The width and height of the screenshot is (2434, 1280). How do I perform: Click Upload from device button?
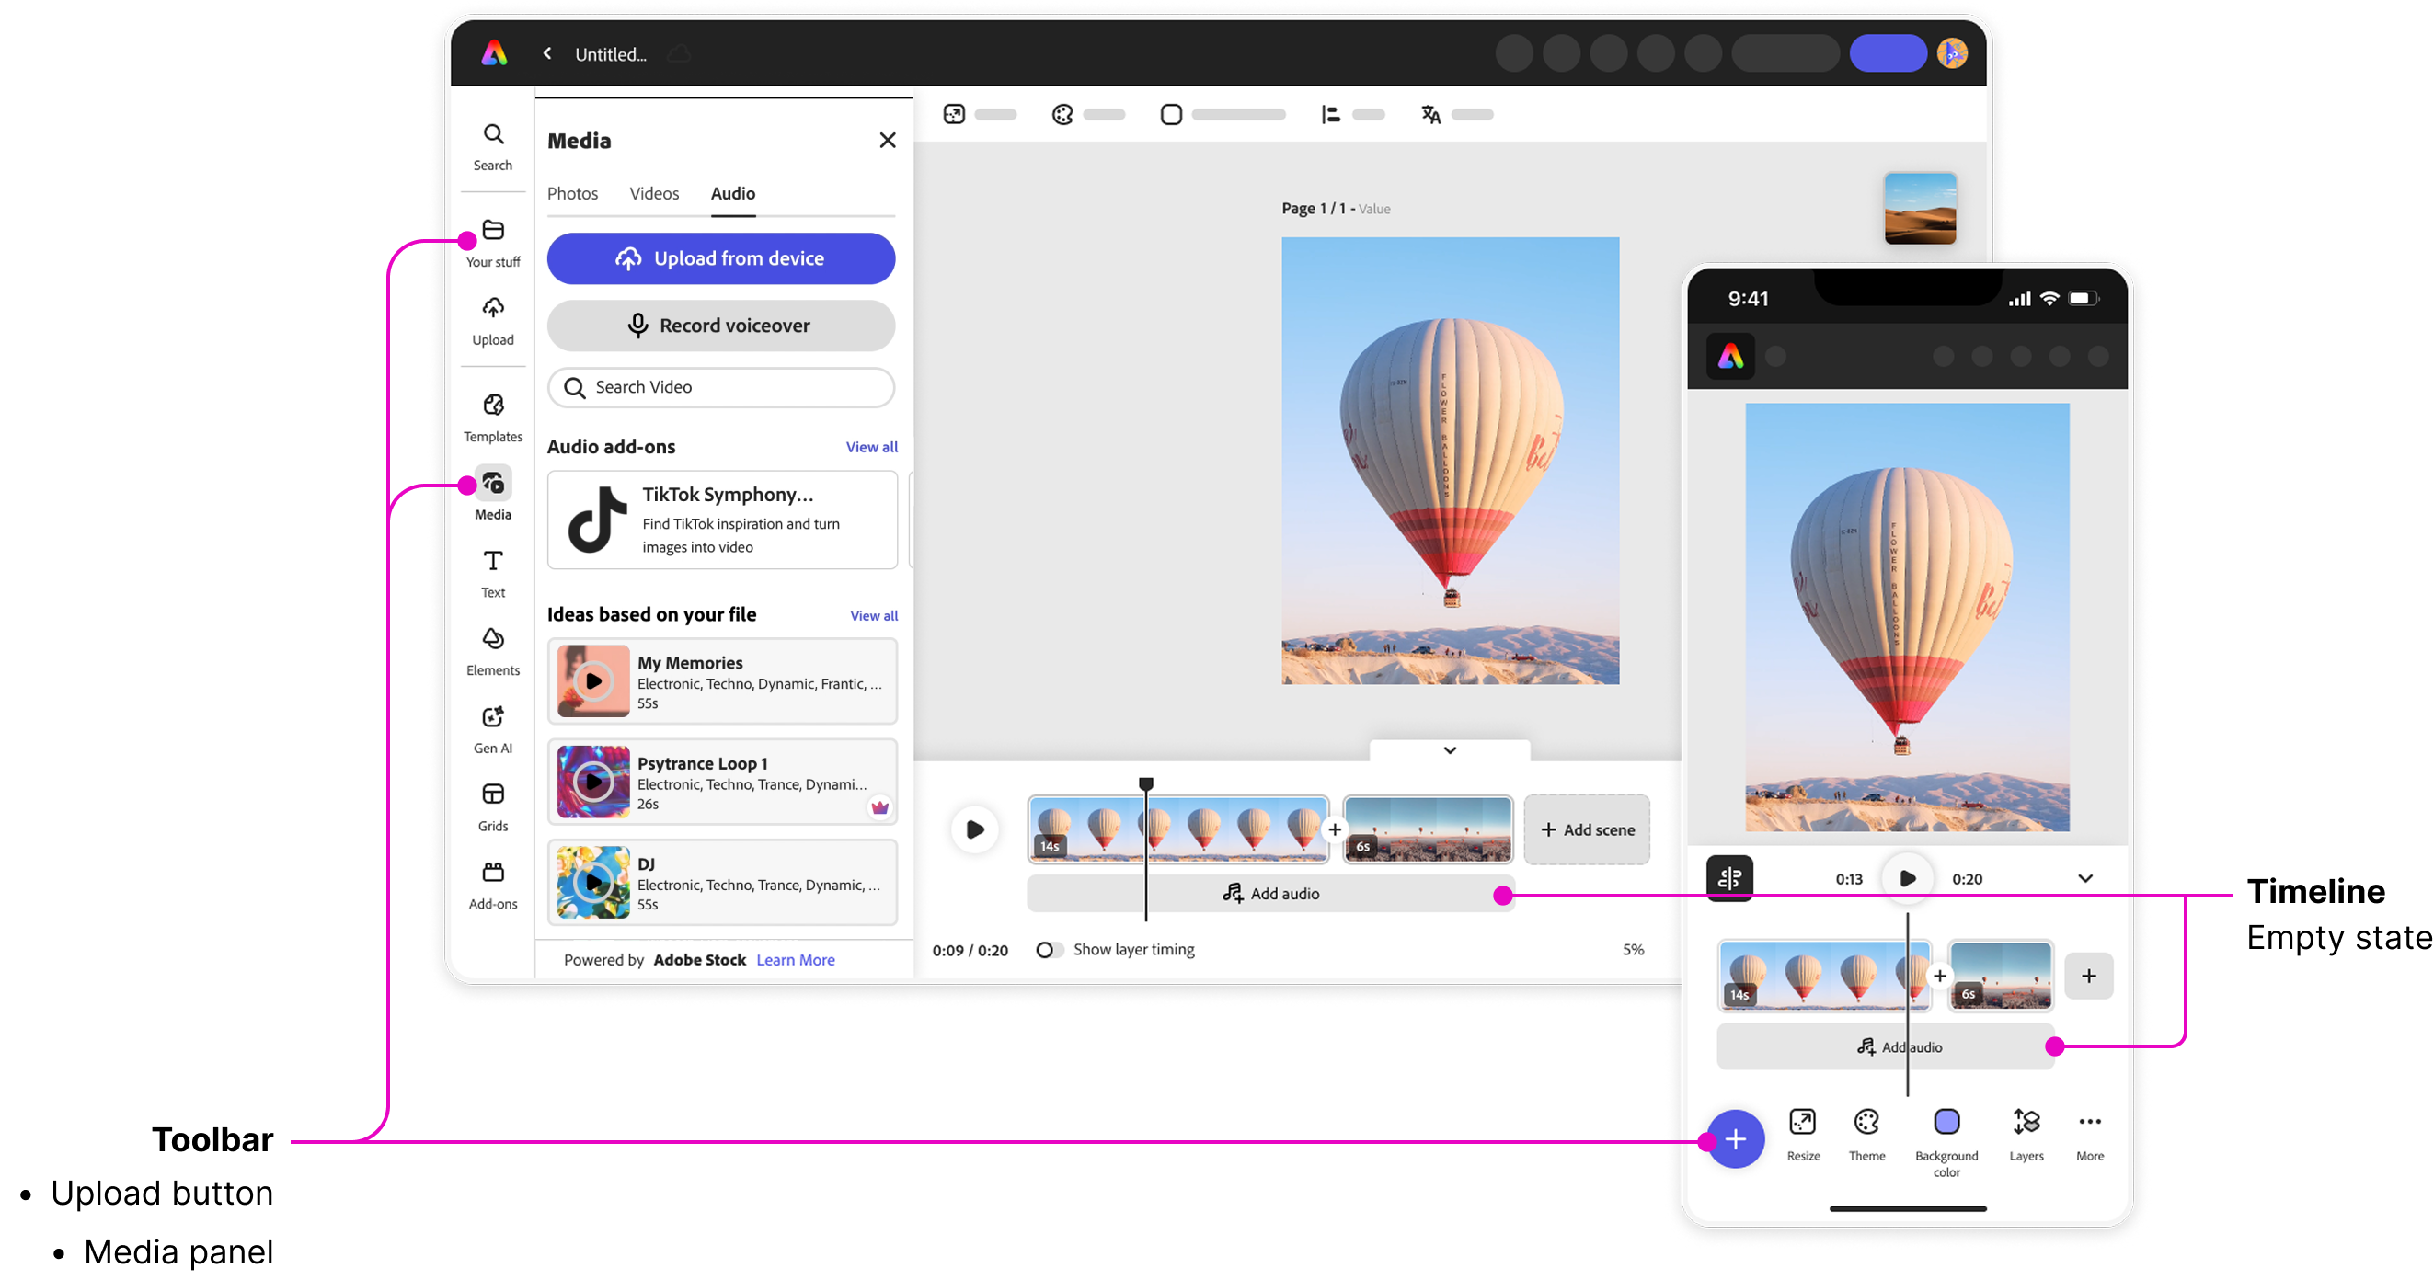[x=721, y=258]
